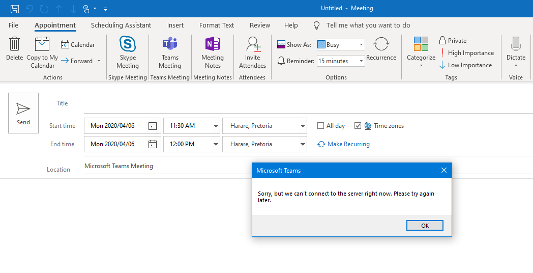Set High Importance tag
Viewport: 533px width, 273px height.
pyautogui.click(x=466, y=53)
